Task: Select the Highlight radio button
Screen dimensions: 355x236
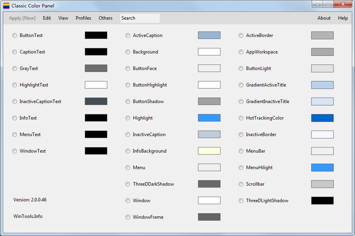Action: 128,118
